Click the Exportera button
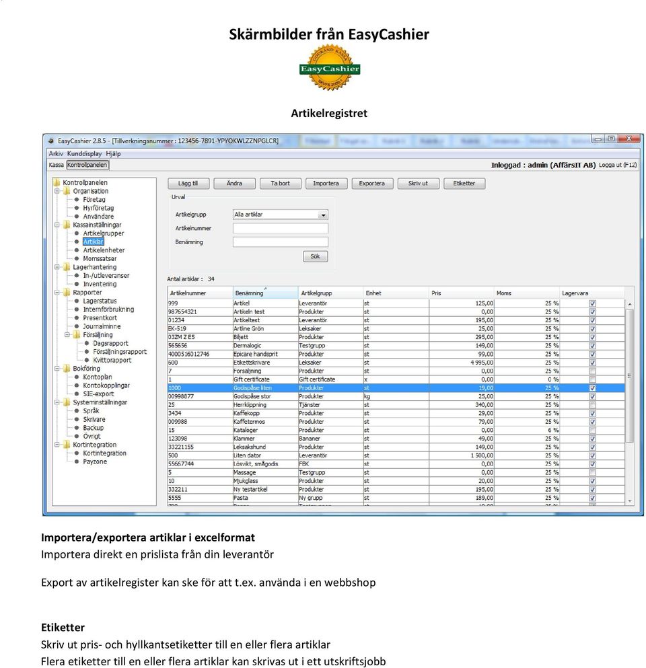 pos(371,184)
